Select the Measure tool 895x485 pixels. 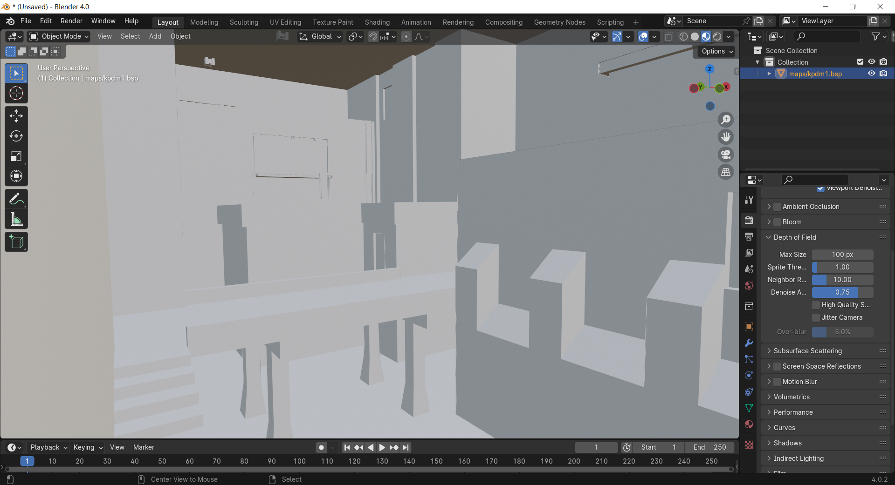click(16, 220)
